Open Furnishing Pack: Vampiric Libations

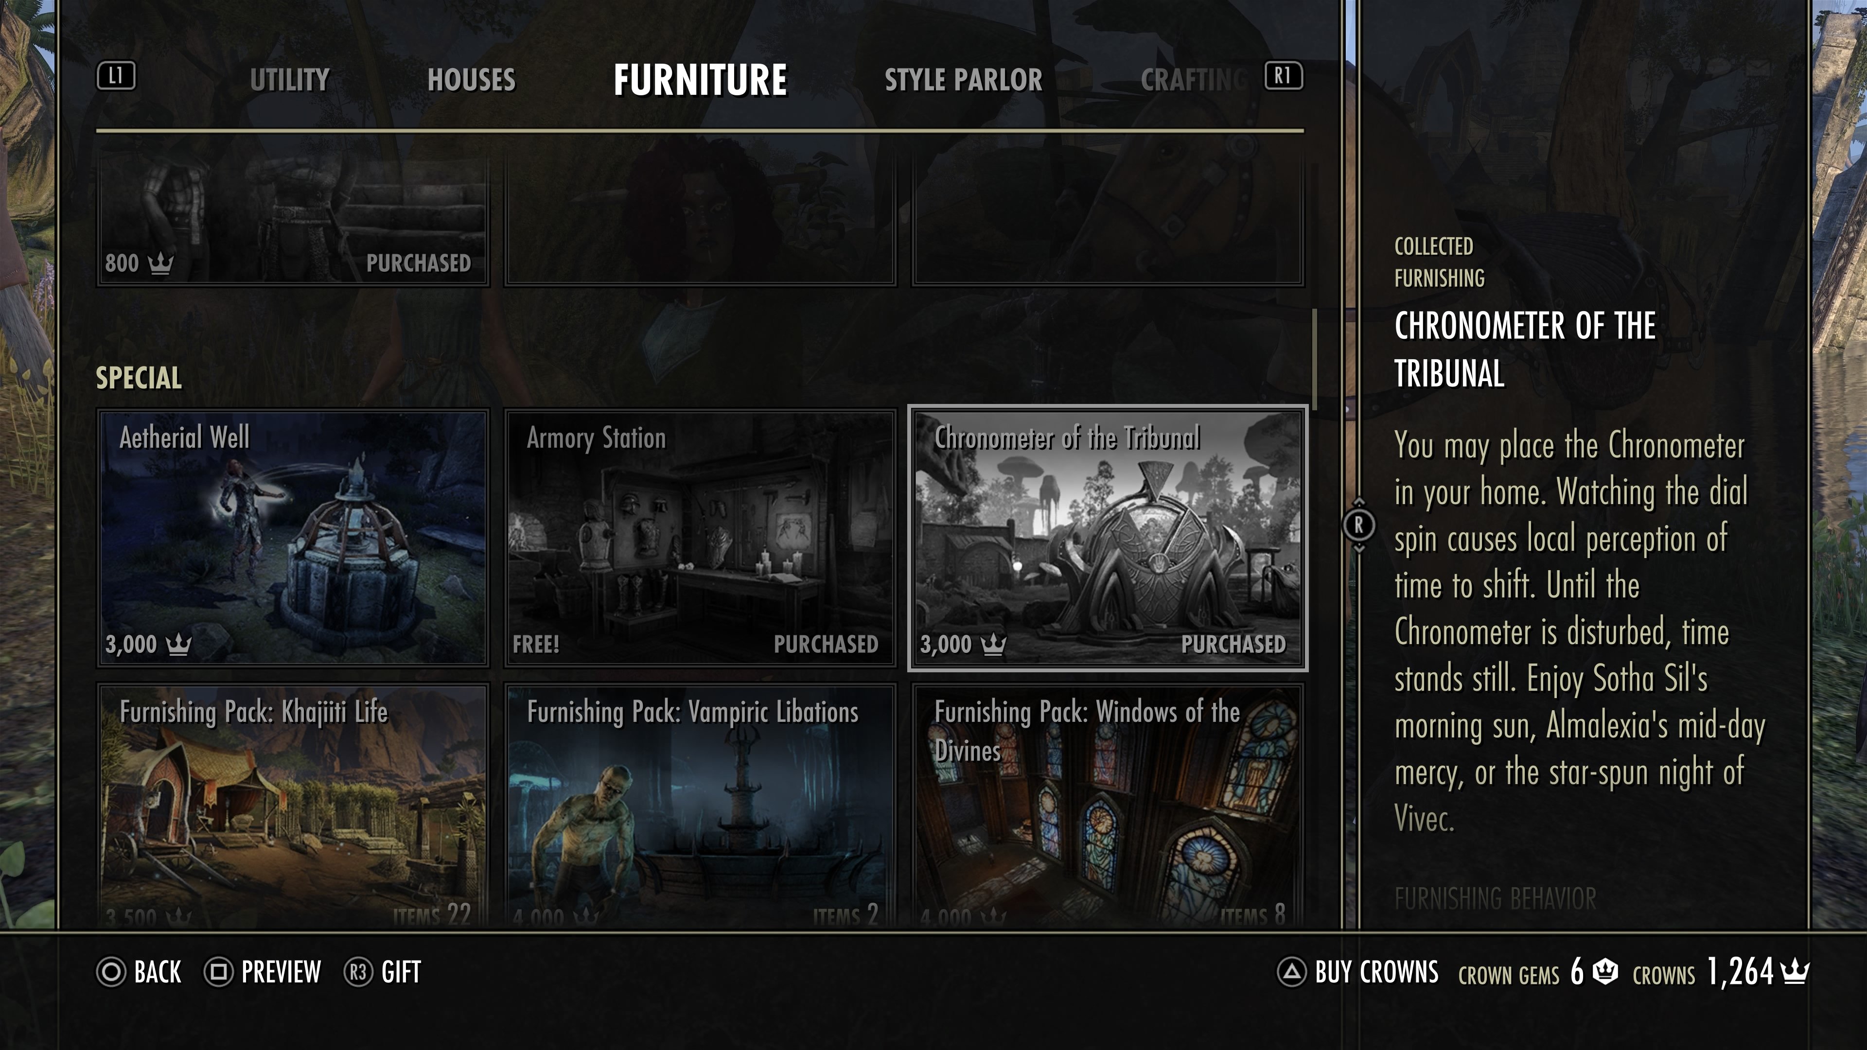(x=700, y=806)
